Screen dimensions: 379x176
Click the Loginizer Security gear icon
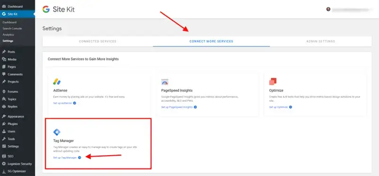(x=4, y=164)
